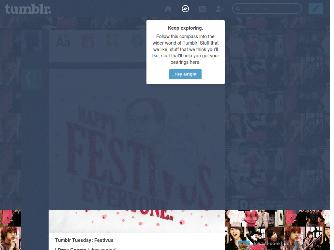
Task: Open the account person menu
Action: point(220,9)
